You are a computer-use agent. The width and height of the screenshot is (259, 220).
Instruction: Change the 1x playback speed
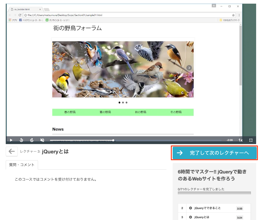tap(240, 140)
